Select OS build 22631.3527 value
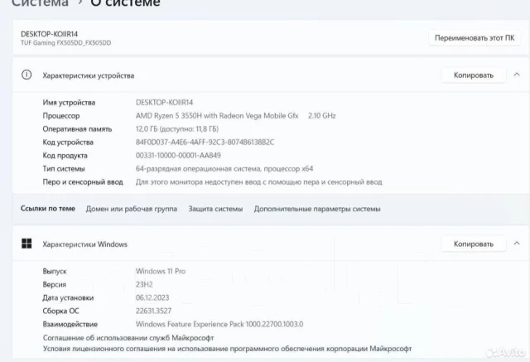The width and height of the screenshot is (530, 362). coord(153,311)
